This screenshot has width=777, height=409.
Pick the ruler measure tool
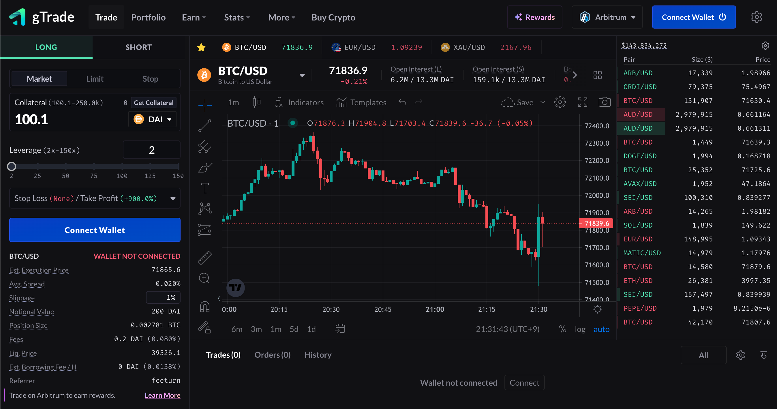205,258
